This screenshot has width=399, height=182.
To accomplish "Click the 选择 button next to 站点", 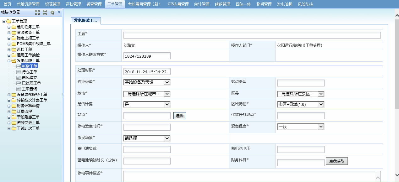I will click(x=180, y=116).
